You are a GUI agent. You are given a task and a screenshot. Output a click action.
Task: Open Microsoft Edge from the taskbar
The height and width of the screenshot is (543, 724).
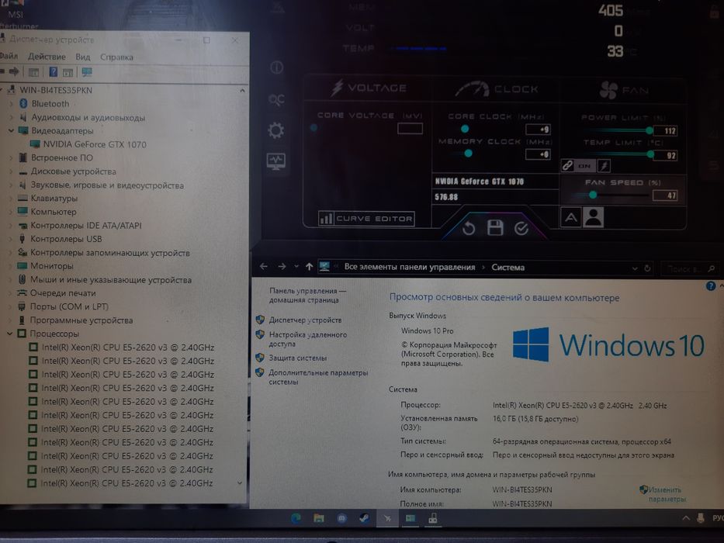coord(296,518)
